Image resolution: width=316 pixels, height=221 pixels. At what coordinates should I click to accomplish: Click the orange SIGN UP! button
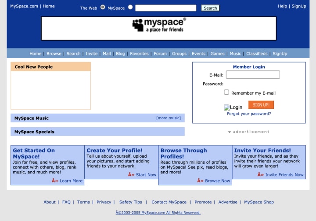point(261,105)
